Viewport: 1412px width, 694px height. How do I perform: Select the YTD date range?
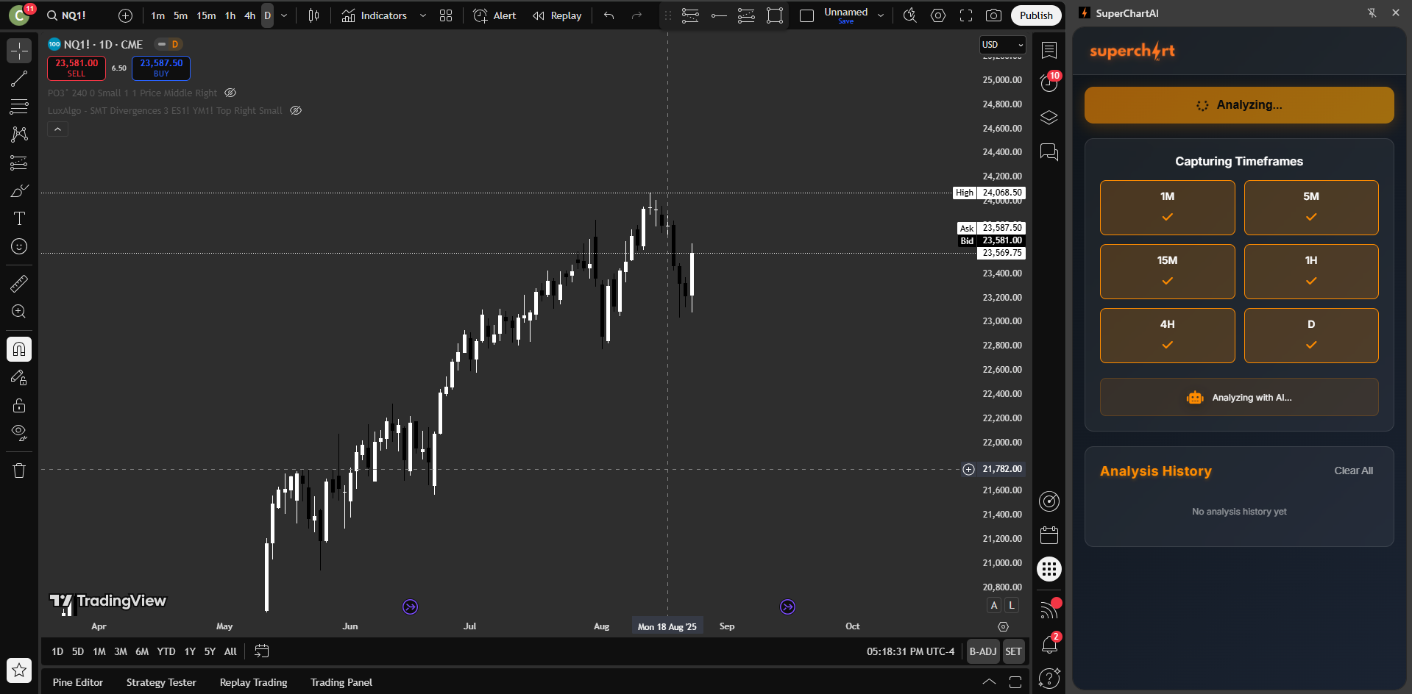point(166,651)
